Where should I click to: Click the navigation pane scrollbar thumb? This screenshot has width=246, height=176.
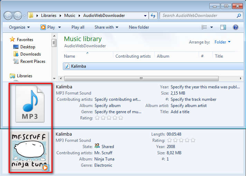click(x=54, y=43)
